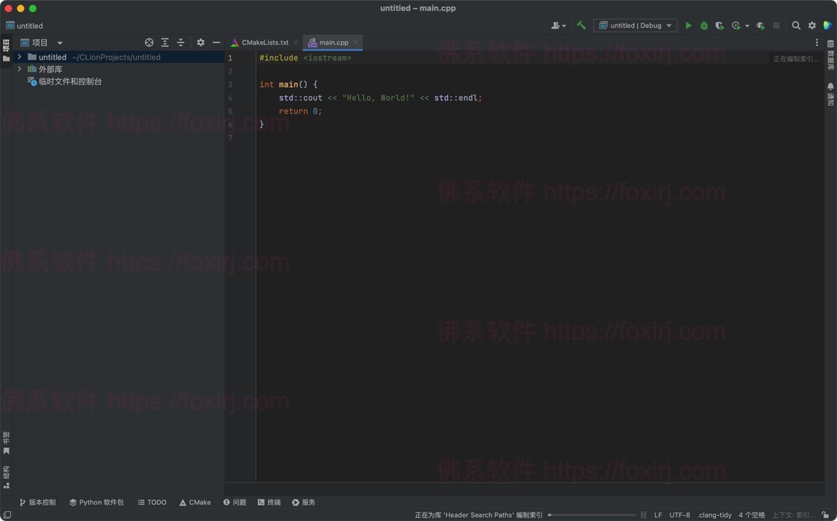Screen dimensions: 837x521
Task: Hide the Project tool window
Action: tap(216, 42)
